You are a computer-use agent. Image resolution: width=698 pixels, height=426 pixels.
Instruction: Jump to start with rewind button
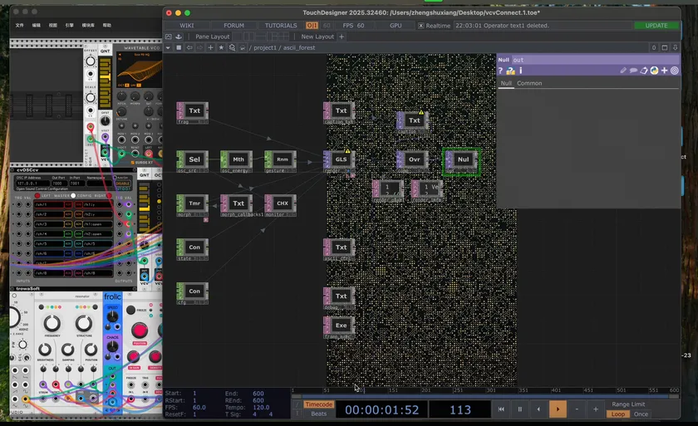click(501, 409)
